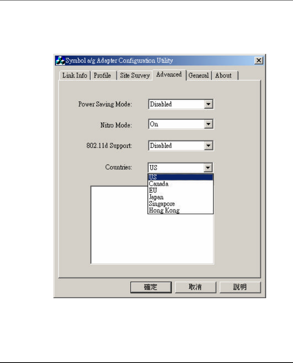
Task: Click the 802.11d Support label
Action: (109, 146)
